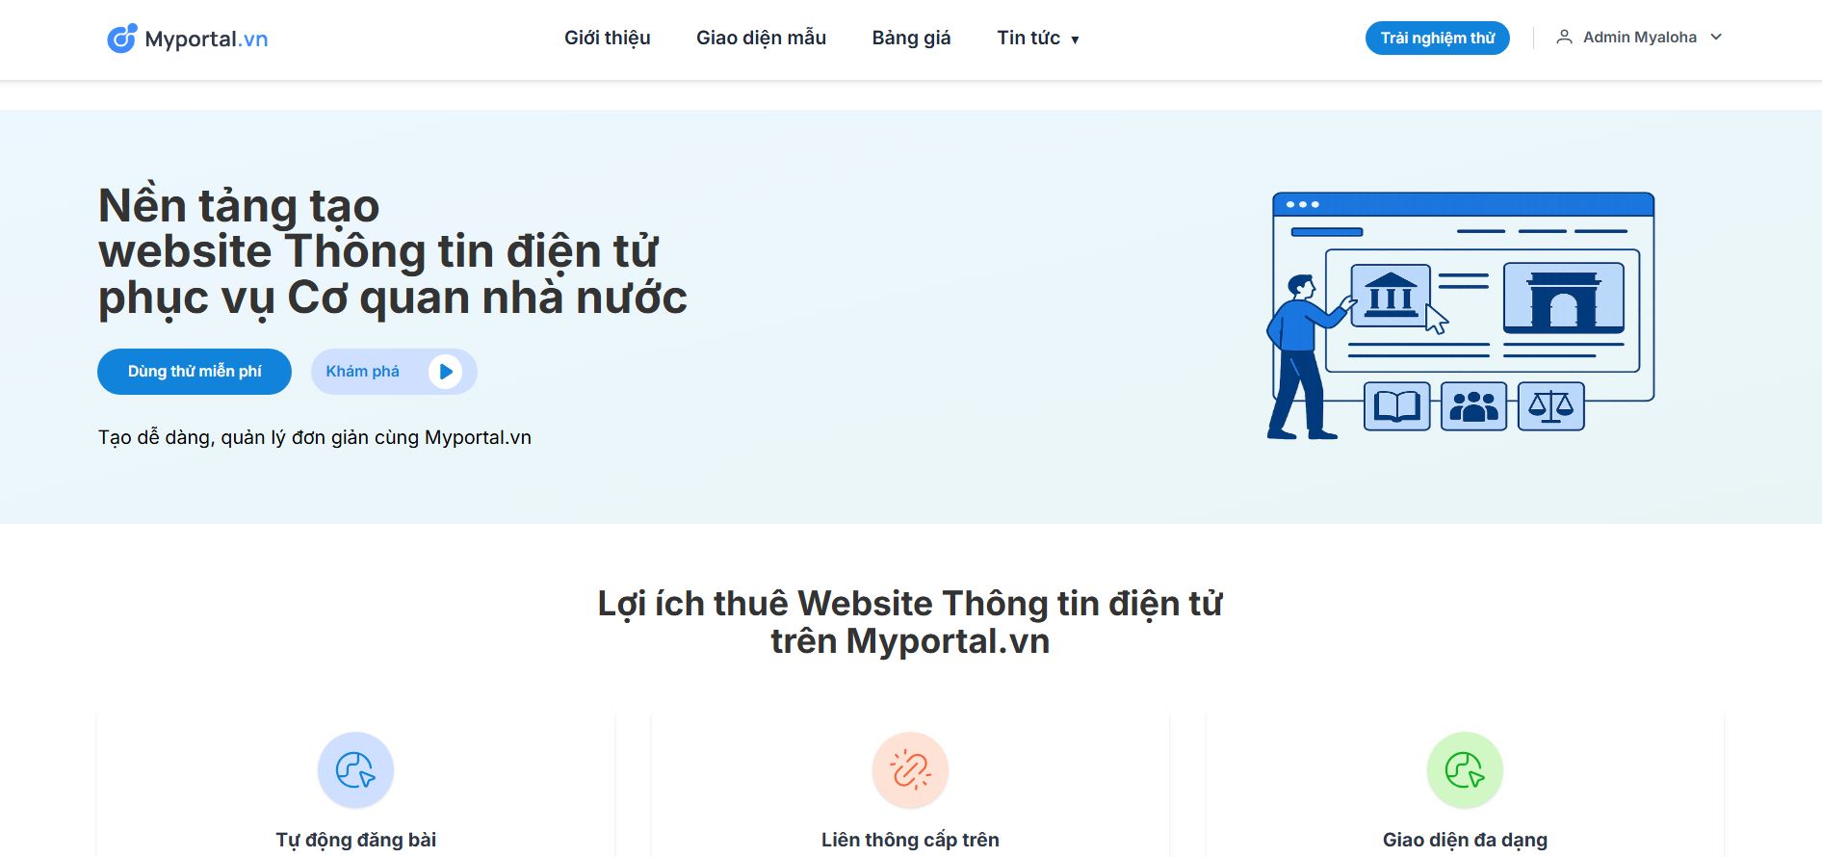Select the Giao diện đa dạng heading
The width and height of the screenshot is (1822, 857).
[x=1465, y=840]
